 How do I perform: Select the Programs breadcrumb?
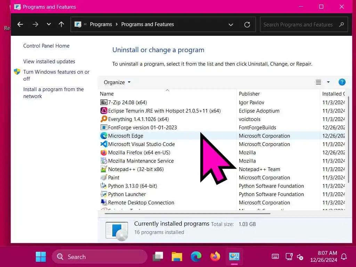point(101,24)
